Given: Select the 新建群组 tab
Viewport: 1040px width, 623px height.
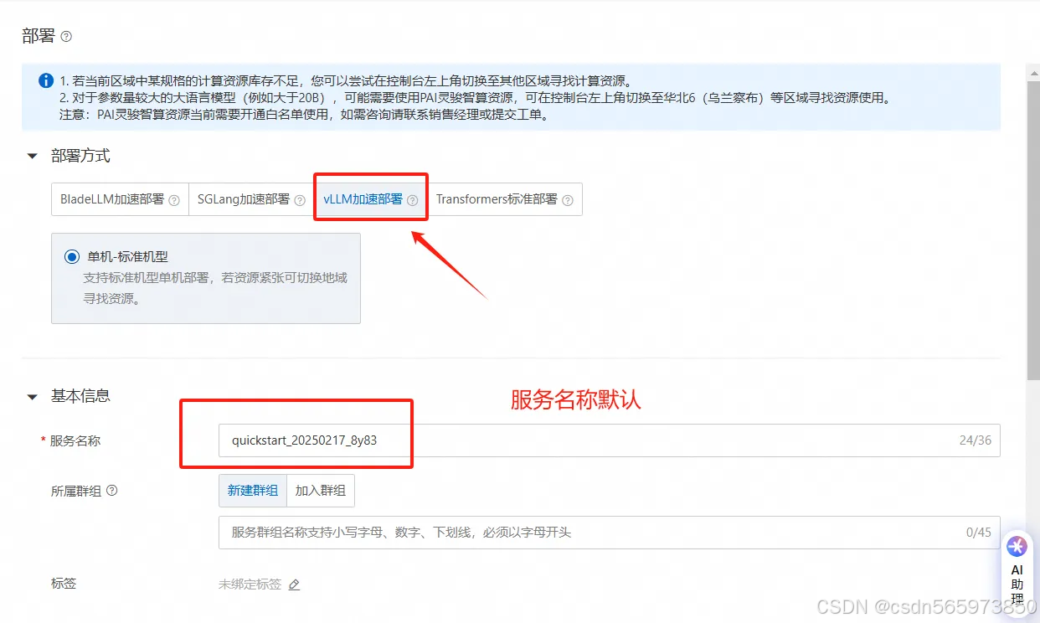Looking at the screenshot, I should click(253, 491).
